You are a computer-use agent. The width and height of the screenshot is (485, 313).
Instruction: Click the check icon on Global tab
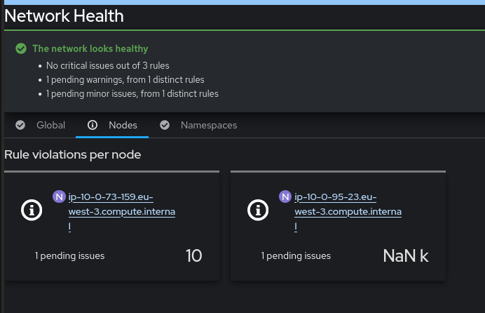[20, 125]
